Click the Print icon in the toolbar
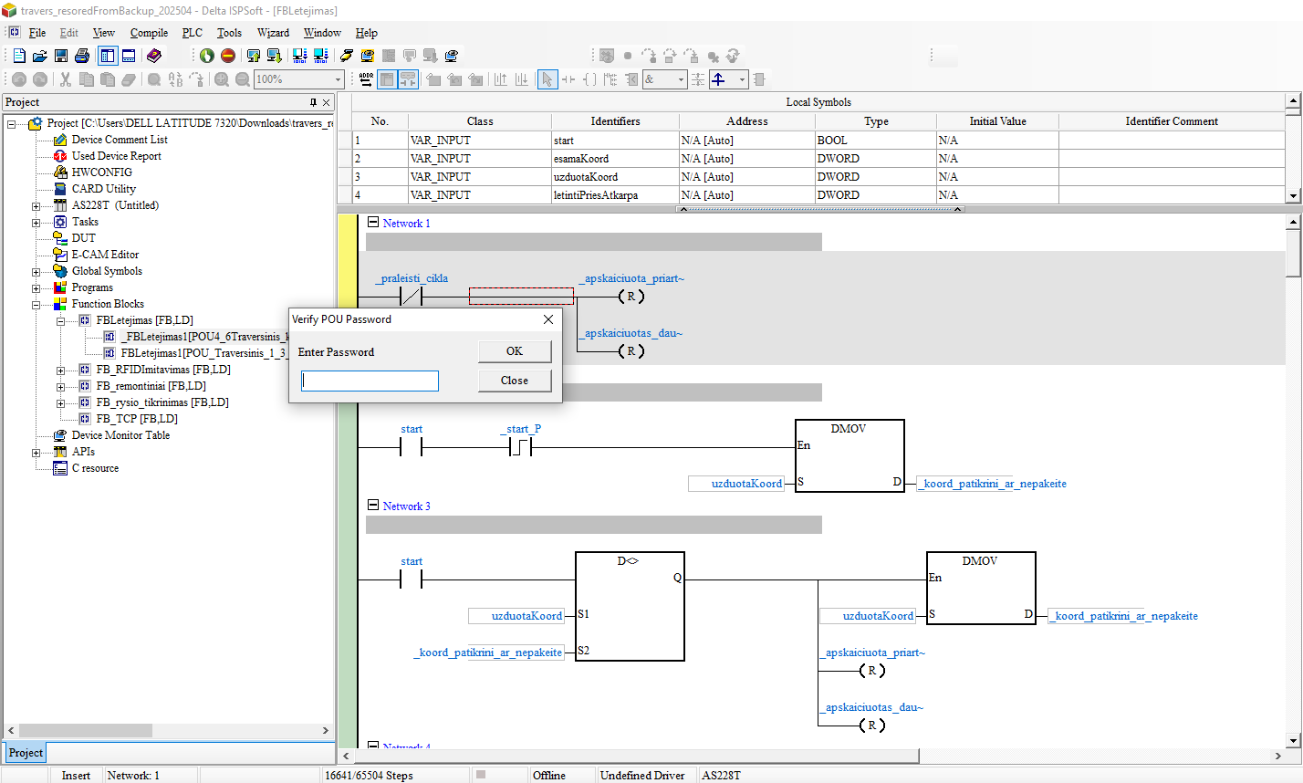Viewport: 1303px width, 783px height. tap(82, 56)
